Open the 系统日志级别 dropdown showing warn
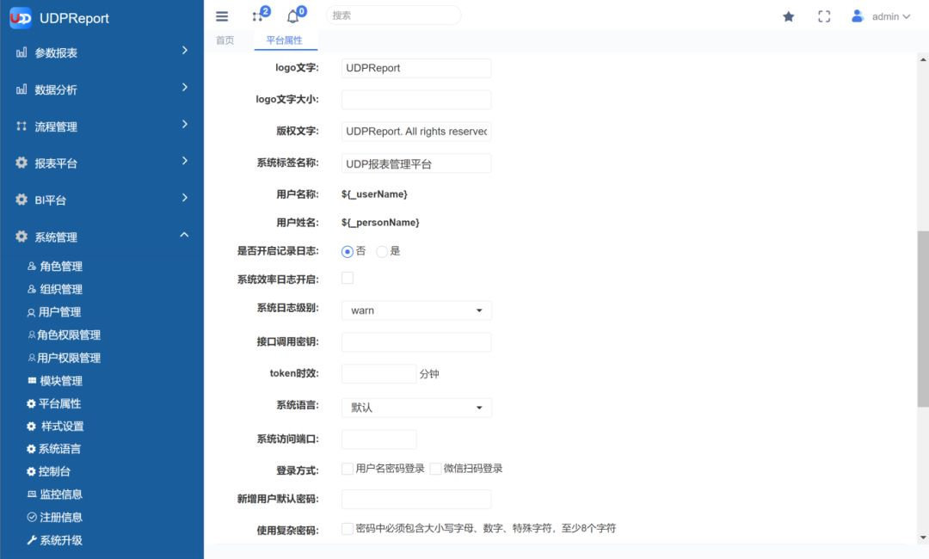This screenshot has height=559, width=929. (x=415, y=310)
